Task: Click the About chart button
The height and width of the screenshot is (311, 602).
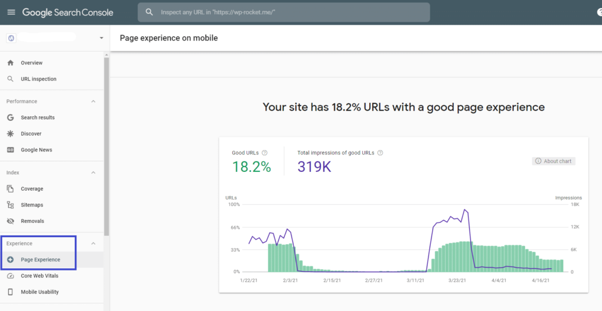Action: tap(554, 161)
